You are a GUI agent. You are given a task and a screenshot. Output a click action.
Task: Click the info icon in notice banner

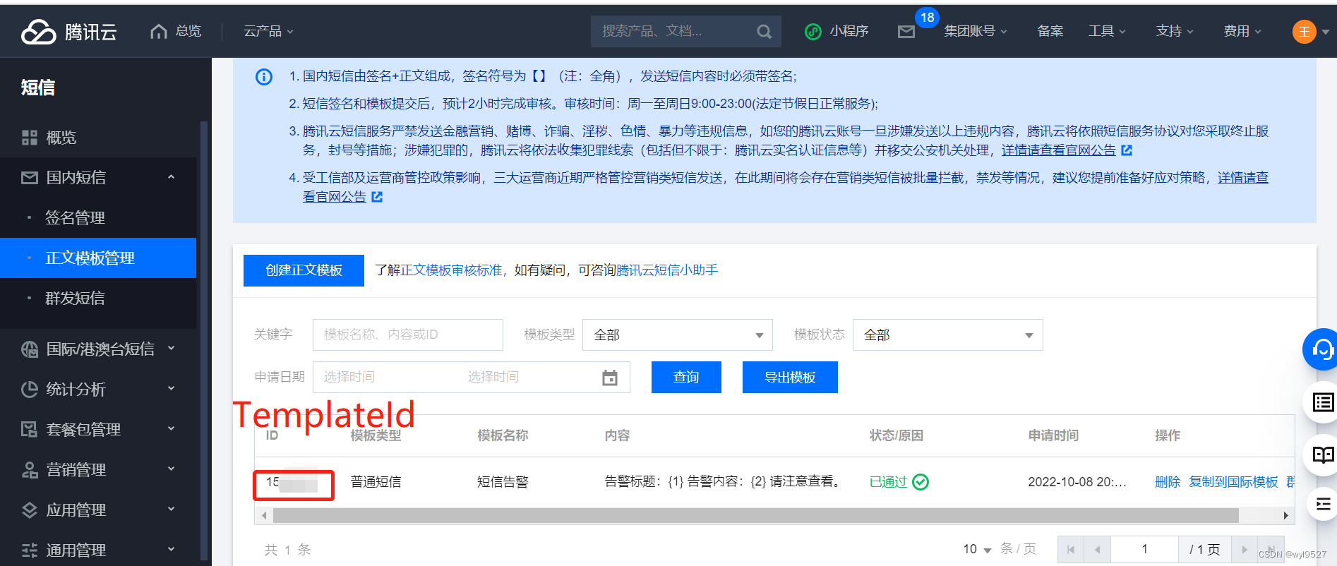[x=264, y=76]
